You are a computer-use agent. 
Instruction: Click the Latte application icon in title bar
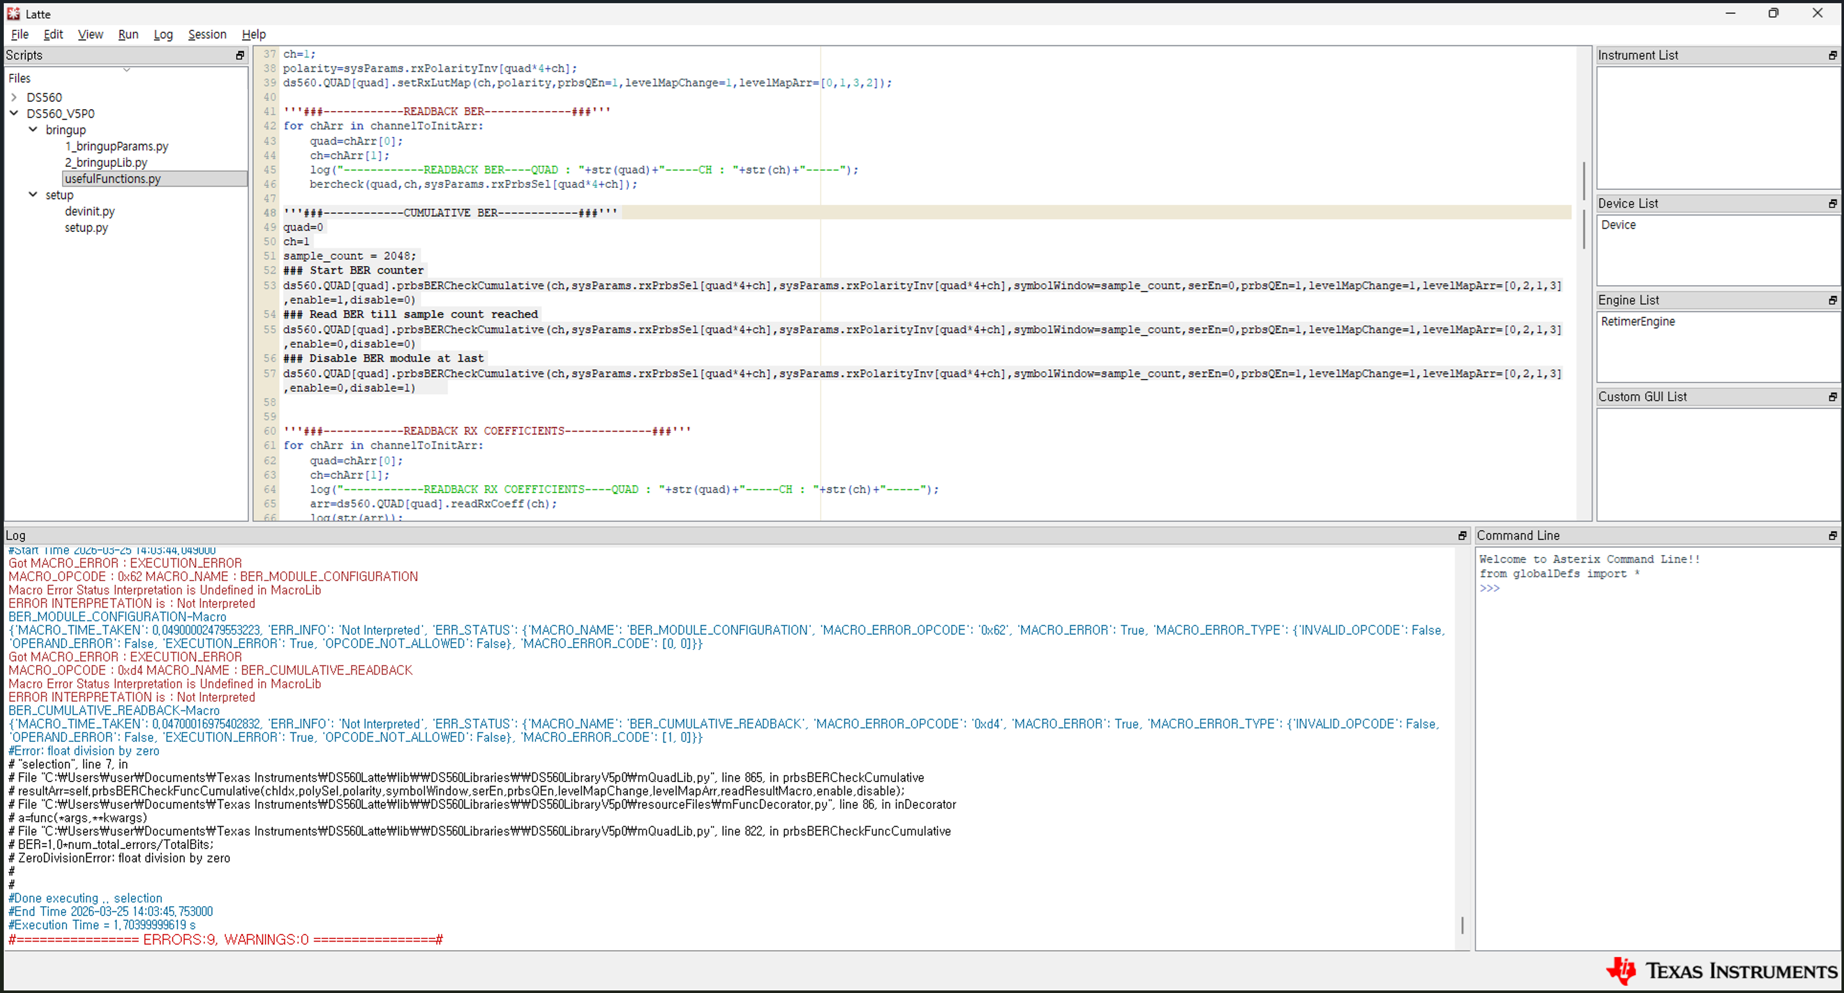click(14, 14)
